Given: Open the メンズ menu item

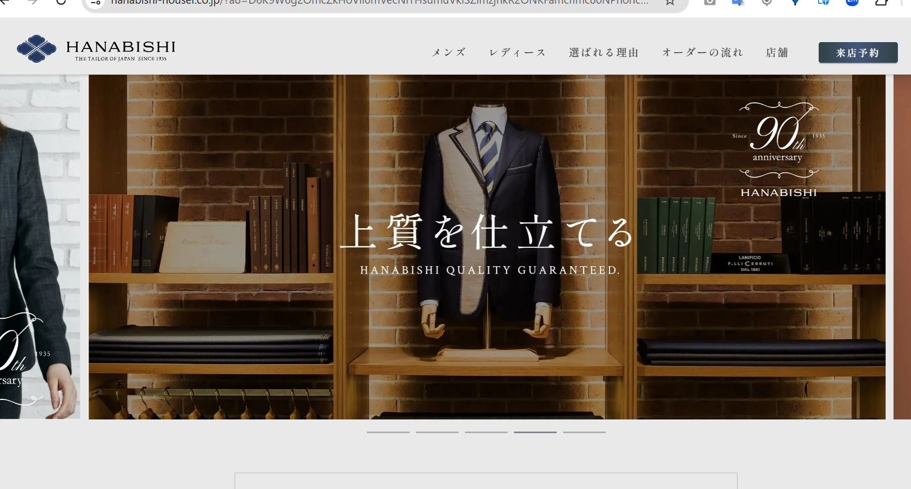Looking at the screenshot, I should pyautogui.click(x=449, y=53).
